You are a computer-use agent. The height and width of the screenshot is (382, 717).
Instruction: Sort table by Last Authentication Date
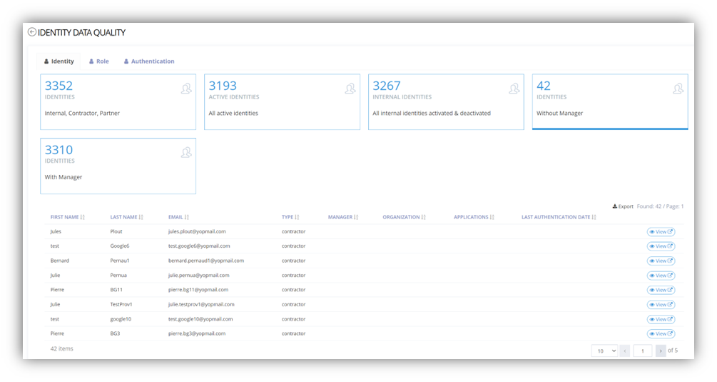pos(595,217)
